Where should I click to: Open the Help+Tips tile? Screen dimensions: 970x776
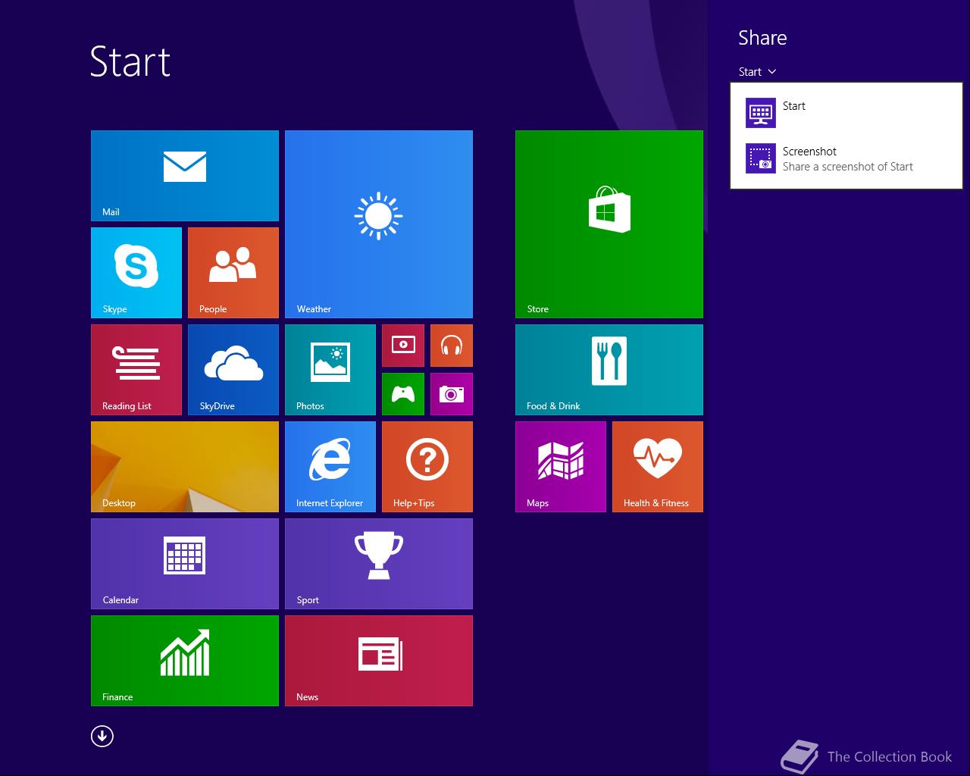click(x=427, y=467)
